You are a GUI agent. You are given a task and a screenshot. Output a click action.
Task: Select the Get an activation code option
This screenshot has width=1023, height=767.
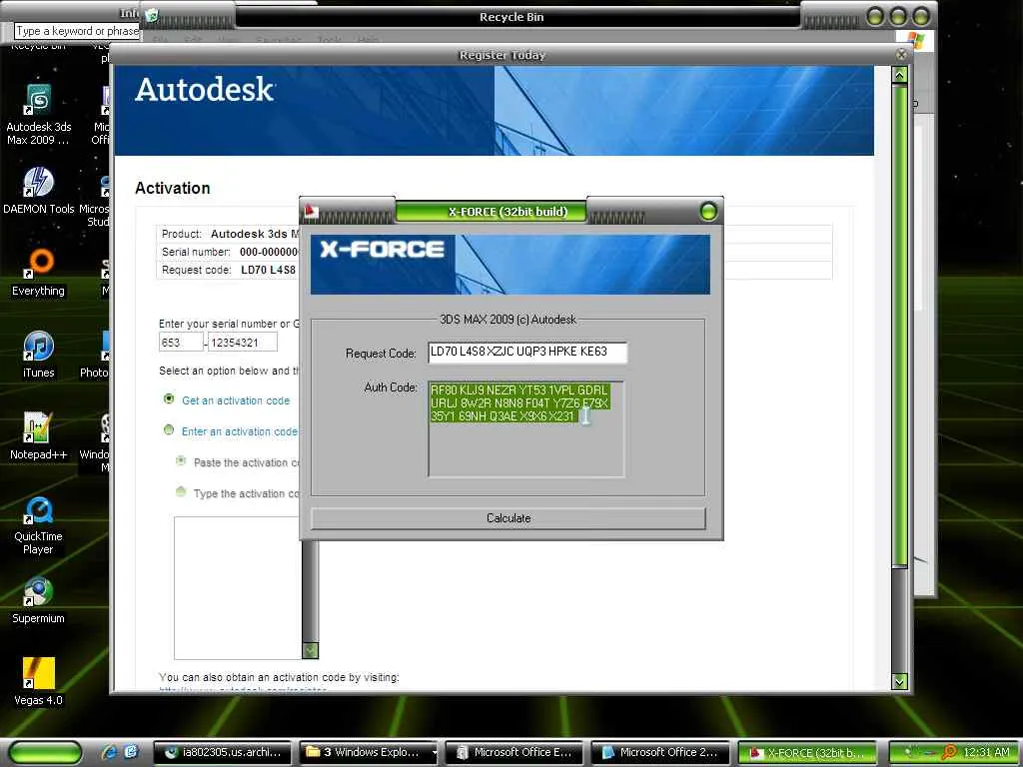click(169, 398)
